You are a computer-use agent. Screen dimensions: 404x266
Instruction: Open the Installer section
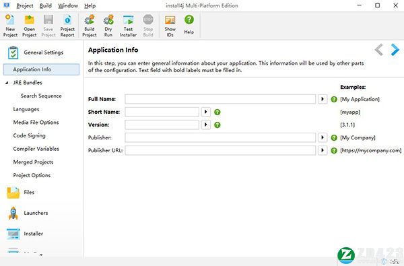[25, 234]
